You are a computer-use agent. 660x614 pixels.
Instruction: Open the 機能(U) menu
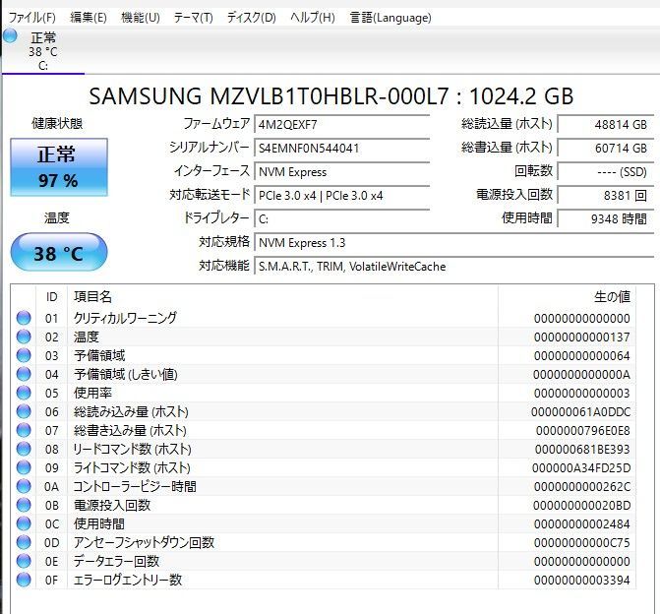140,18
